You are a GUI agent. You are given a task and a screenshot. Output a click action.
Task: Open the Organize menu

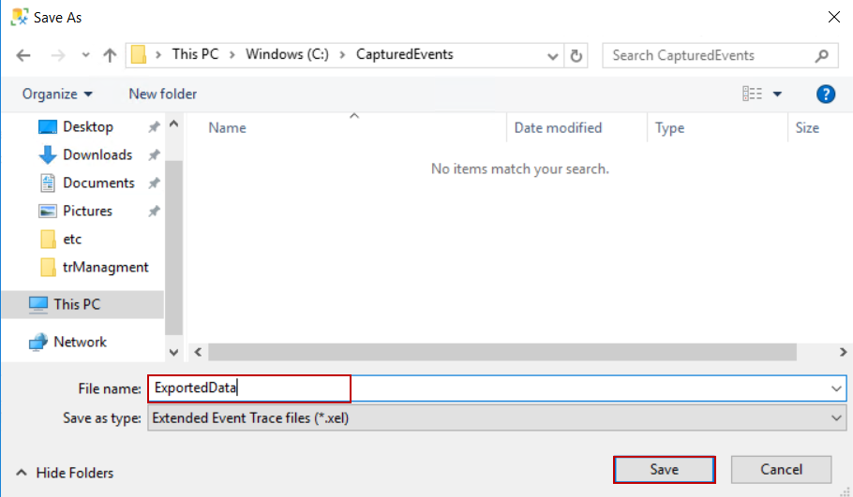click(x=57, y=94)
